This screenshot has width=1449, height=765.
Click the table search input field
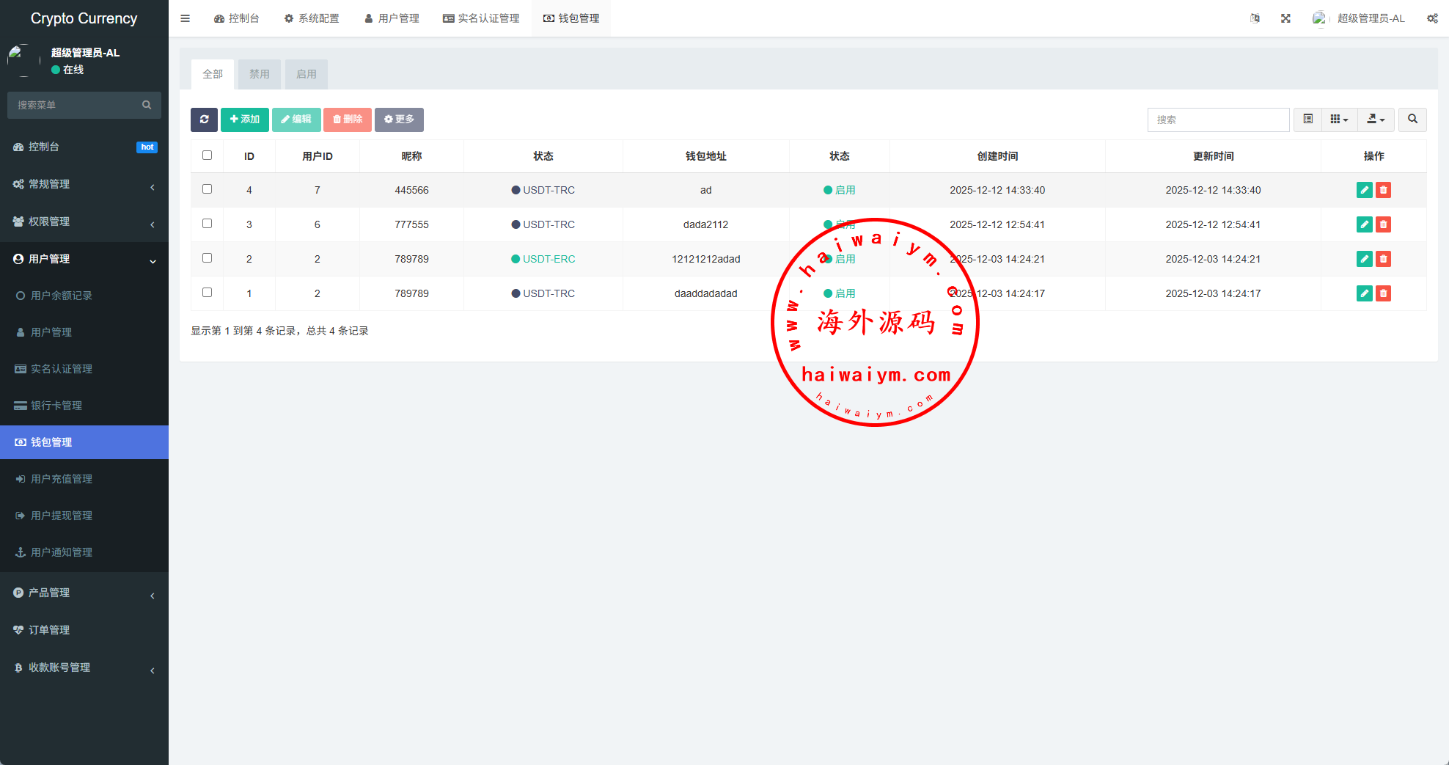click(1218, 120)
